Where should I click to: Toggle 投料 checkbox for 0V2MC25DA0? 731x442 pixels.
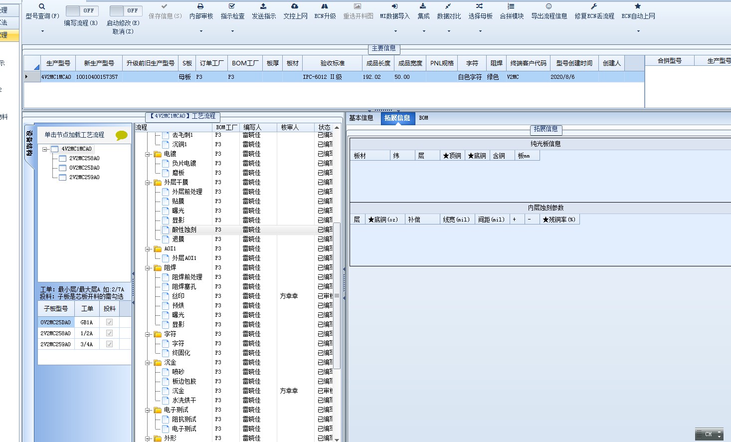point(109,322)
